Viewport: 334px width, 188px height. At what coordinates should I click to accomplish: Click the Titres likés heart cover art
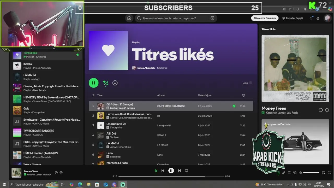click(x=108, y=50)
